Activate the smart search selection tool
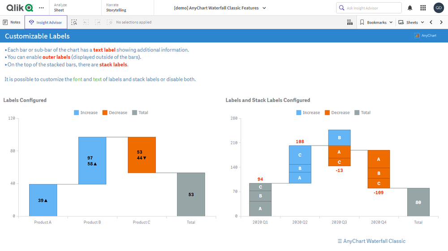Image resolution: width=448 pixels, height=251 pixels. point(74,22)
